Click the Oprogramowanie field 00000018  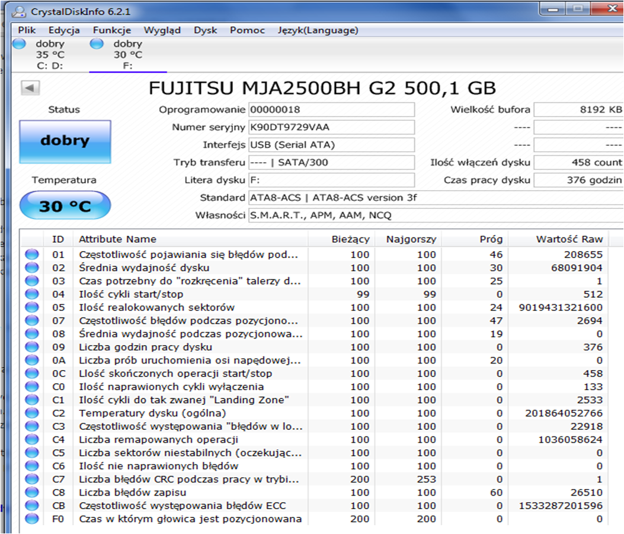tap(331, 110)
